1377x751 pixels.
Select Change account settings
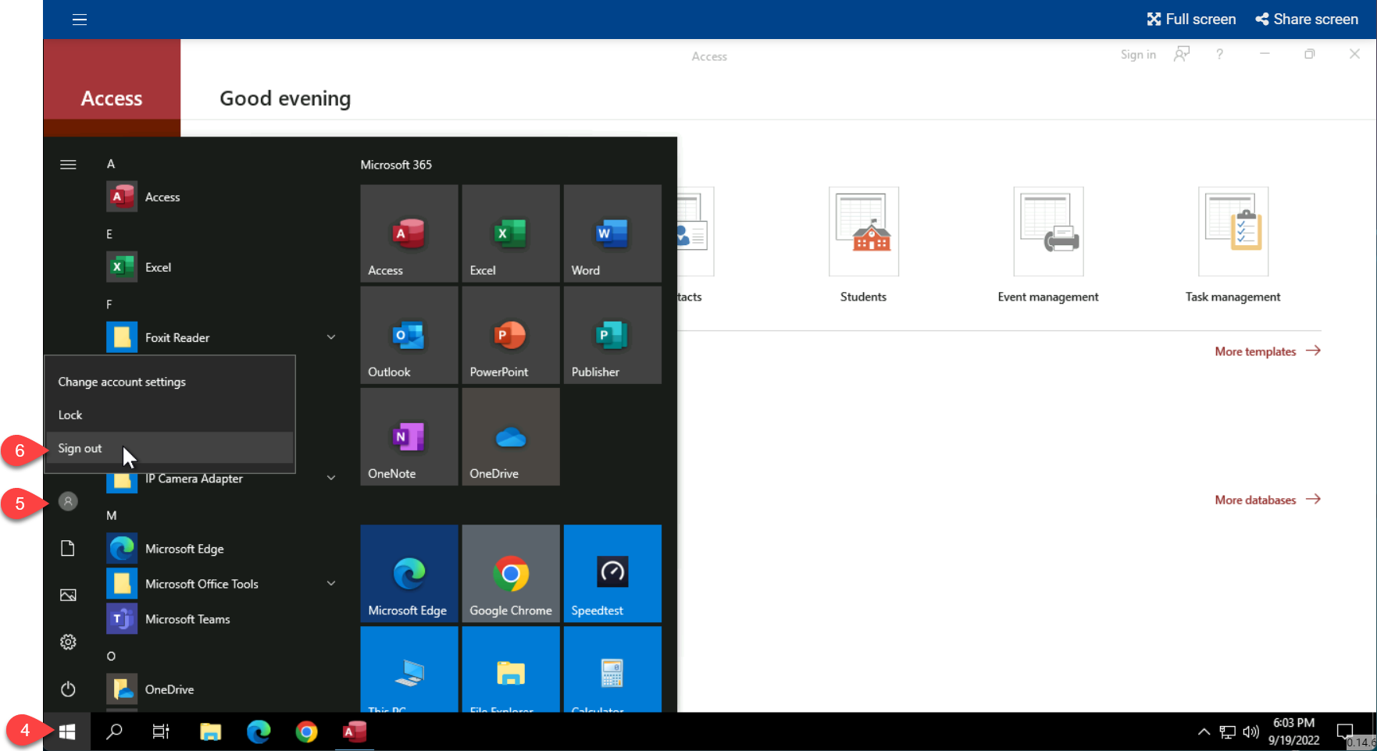click(169, 382)
